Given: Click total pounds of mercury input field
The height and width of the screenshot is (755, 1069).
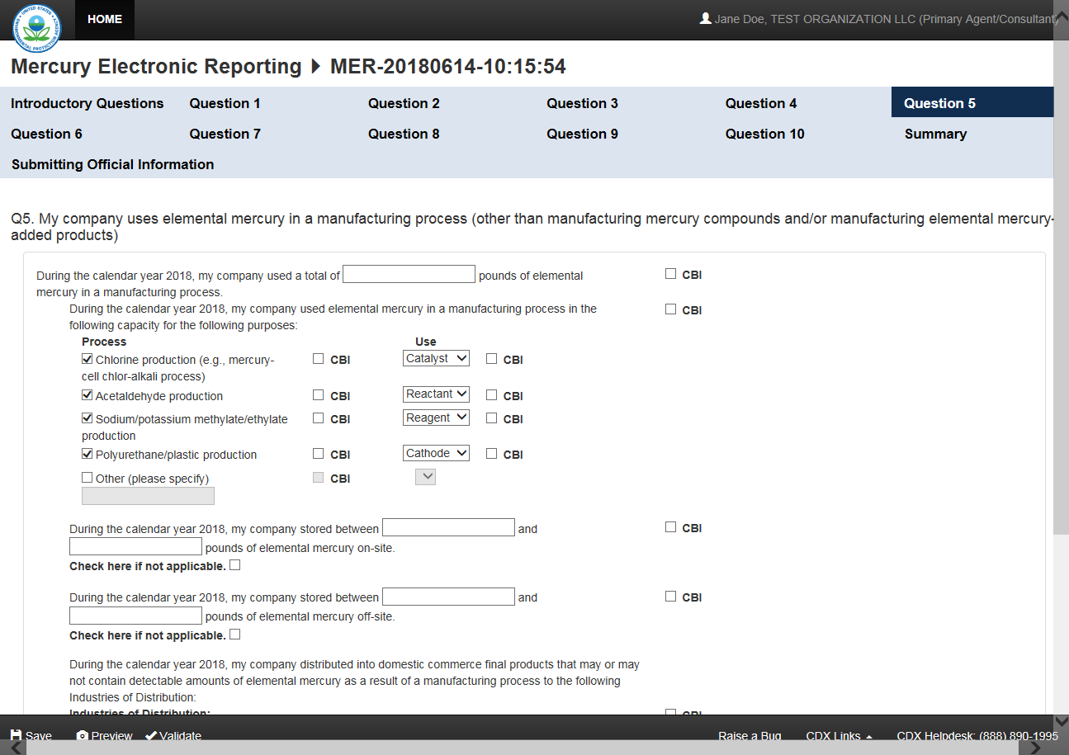Looking at the screenshot, I should point(409,275).
